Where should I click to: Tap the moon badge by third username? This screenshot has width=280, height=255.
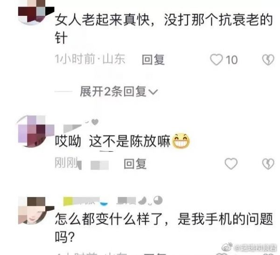[x=142, y=201]
